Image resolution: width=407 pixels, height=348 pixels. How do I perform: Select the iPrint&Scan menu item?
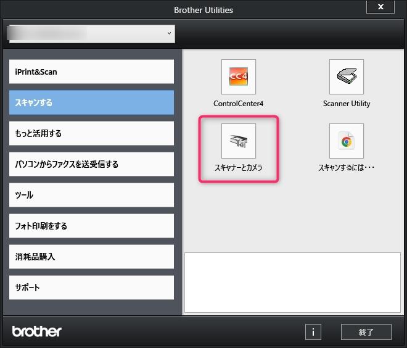[91, 72]
